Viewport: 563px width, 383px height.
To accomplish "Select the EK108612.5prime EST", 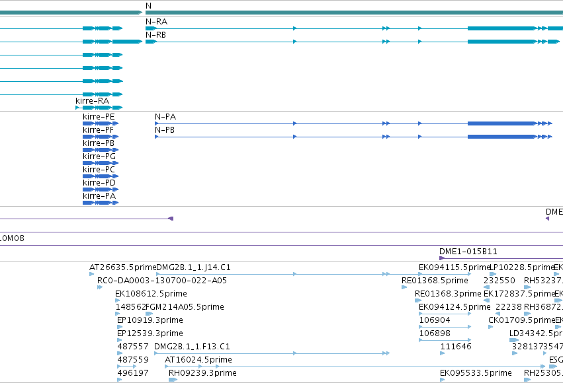I will click(x=117, y=300).
